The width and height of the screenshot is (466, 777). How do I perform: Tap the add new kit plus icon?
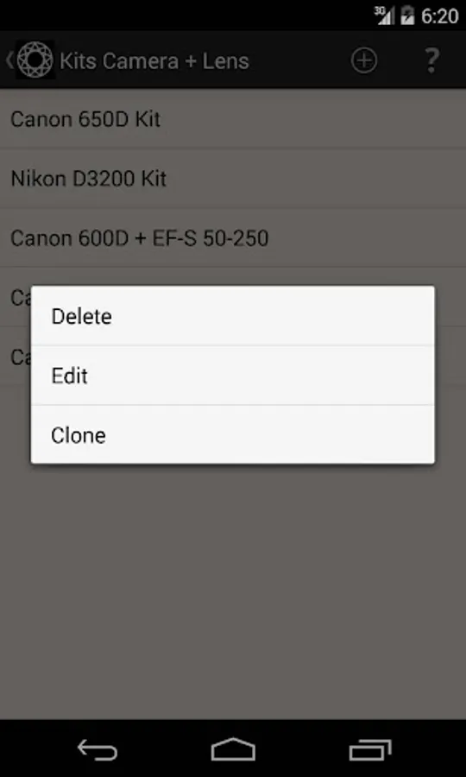(x=364, y=60)
